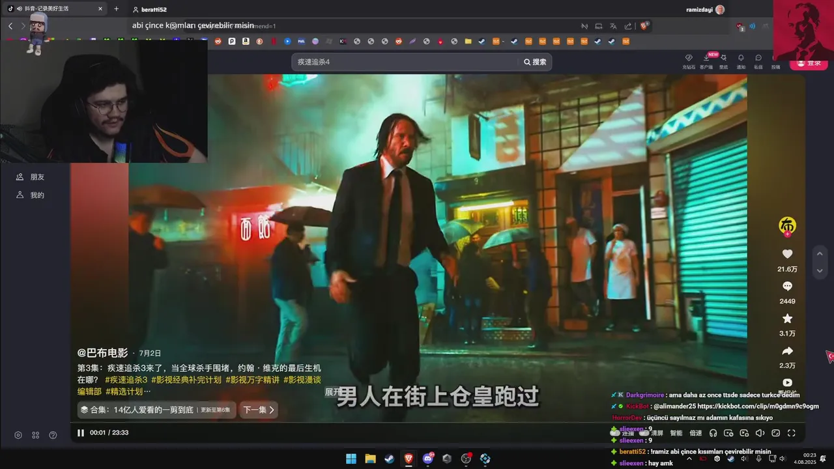
Task: Open Windows Start menu
Action: point(351,459)
